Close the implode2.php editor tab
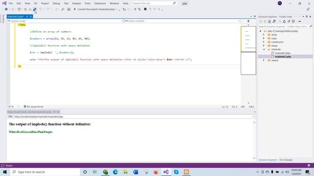 (31, 17)
